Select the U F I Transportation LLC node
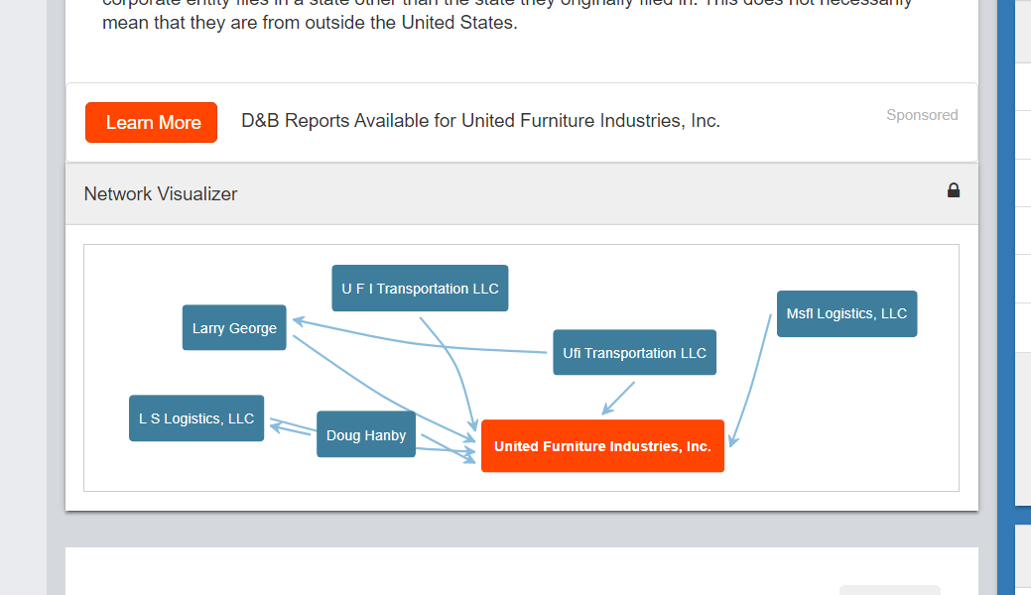 [420, 288]
